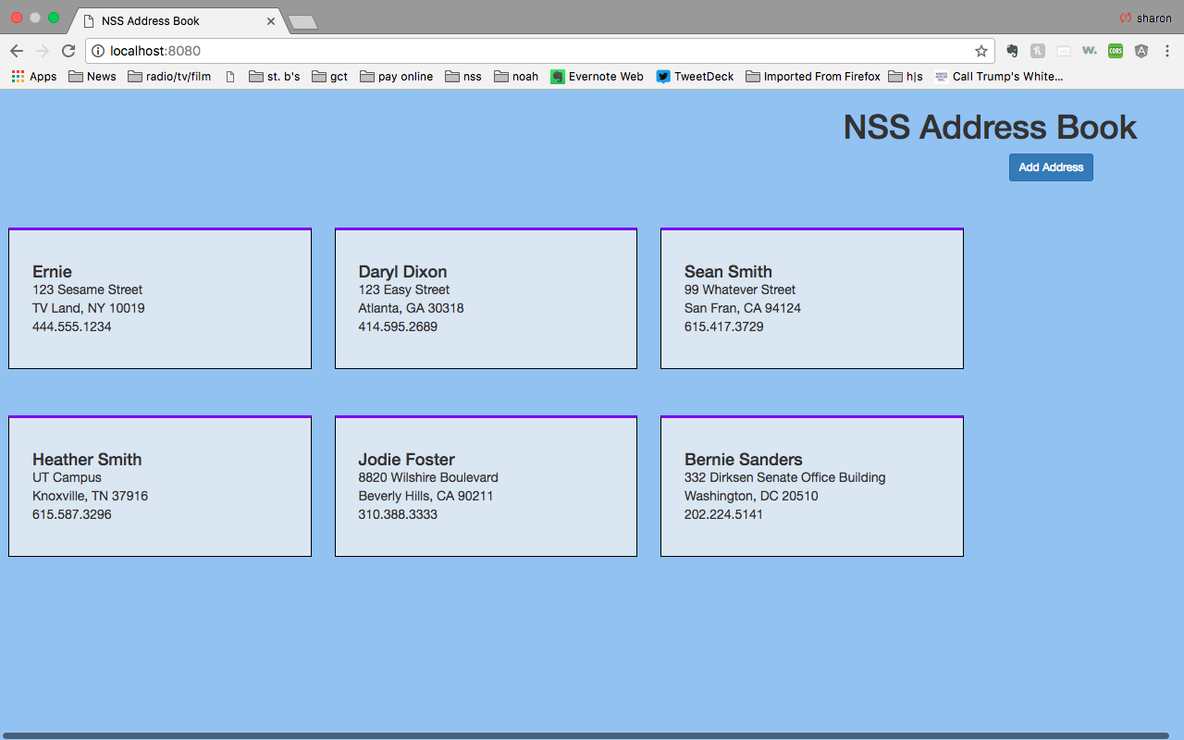Image resolution: width=1184 pixels, height=740 pixels.
Task: Go back using the back arrow
Action: [17, 51]
